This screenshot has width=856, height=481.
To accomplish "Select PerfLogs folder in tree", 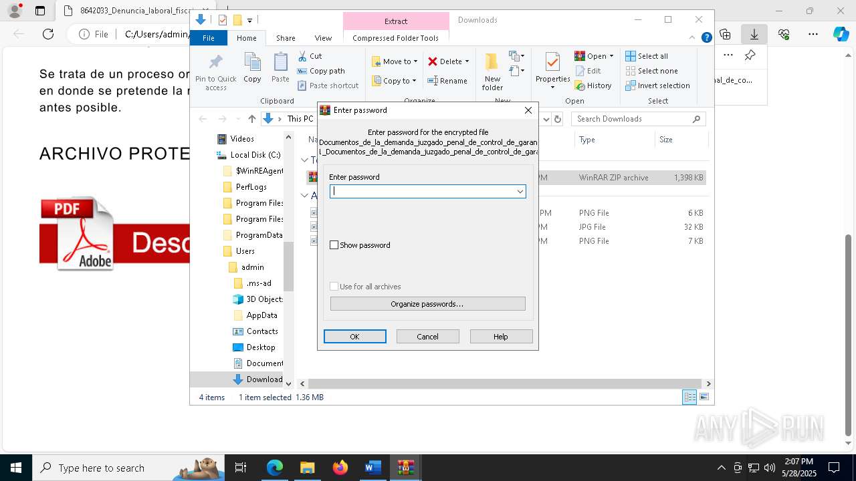I will point(251,187).
